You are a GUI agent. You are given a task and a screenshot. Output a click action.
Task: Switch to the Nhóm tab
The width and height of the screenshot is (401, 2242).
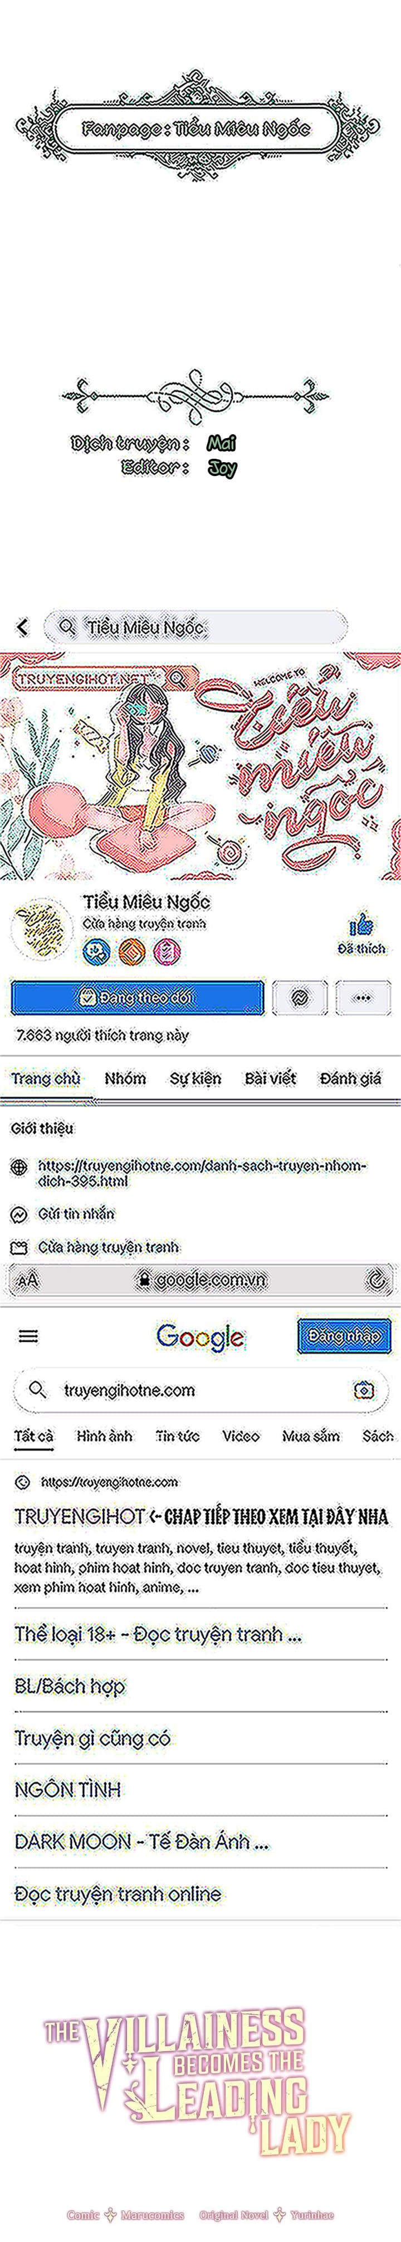[125, 1078]
